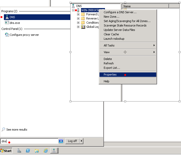
Task: Choose Clear Cache from context menu
Action: (x=128, y=34)
